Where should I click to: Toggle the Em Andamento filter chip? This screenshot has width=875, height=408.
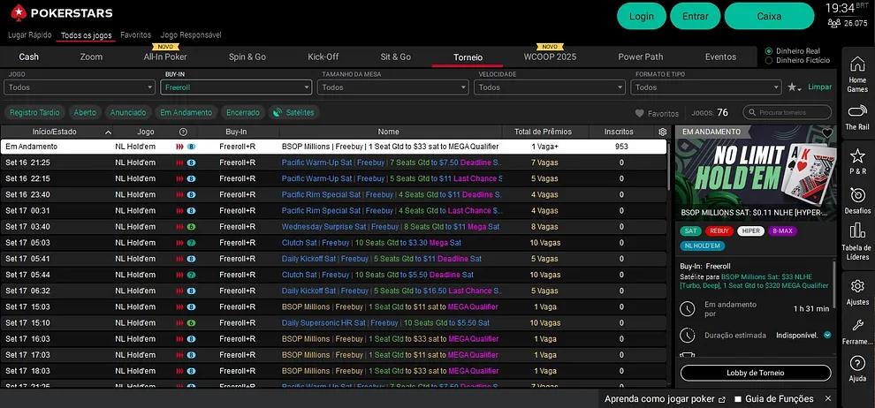pos(186,112)
